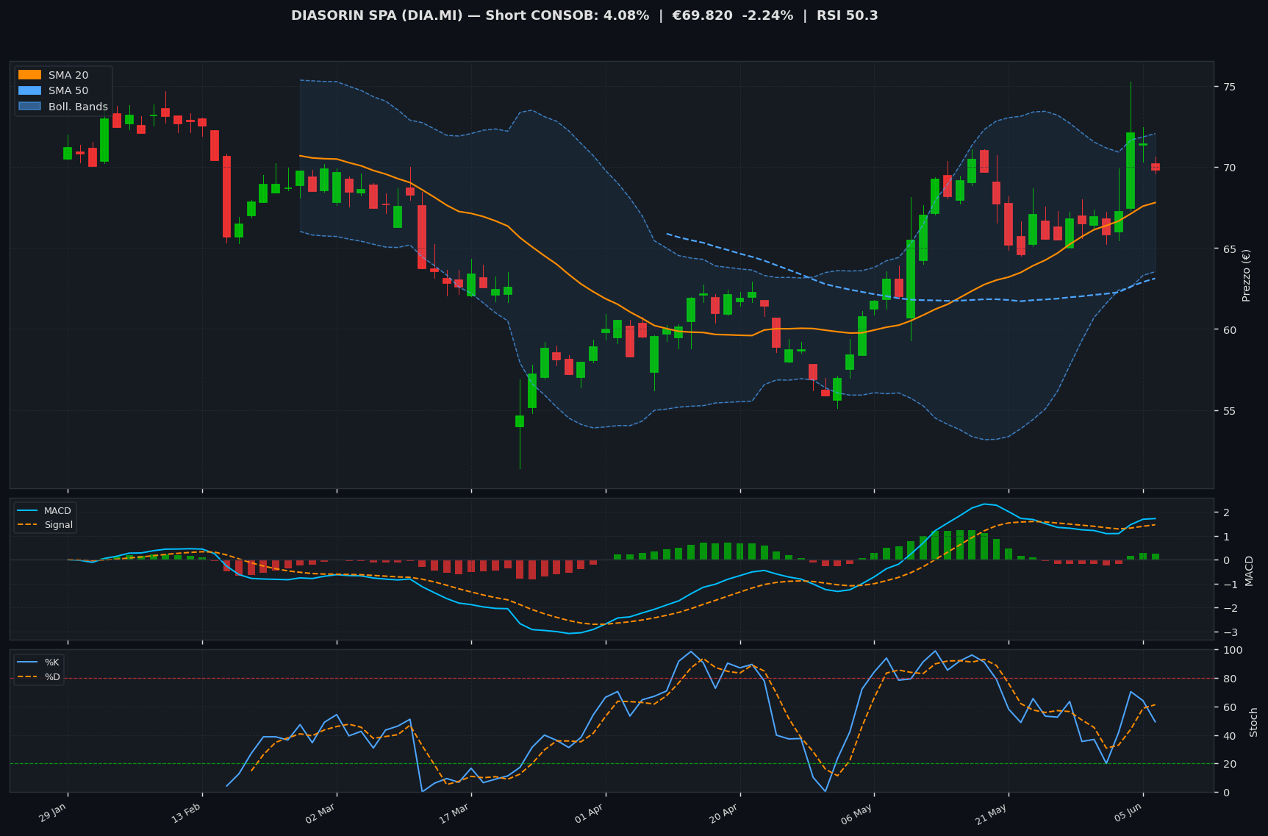Select the SMA 50 legend label
This screenshot has width=1268, height=836.
tap(68, 91)
